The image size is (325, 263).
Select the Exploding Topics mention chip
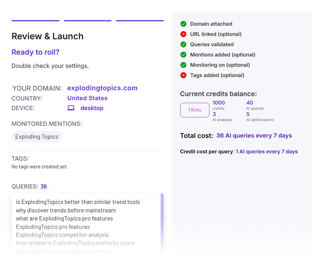tap(37, 137)
